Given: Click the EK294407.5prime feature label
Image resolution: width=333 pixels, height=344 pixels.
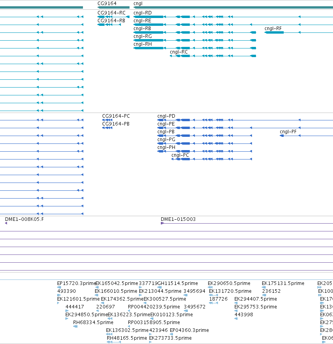Looking at the screenshot, I should (256, 299).
